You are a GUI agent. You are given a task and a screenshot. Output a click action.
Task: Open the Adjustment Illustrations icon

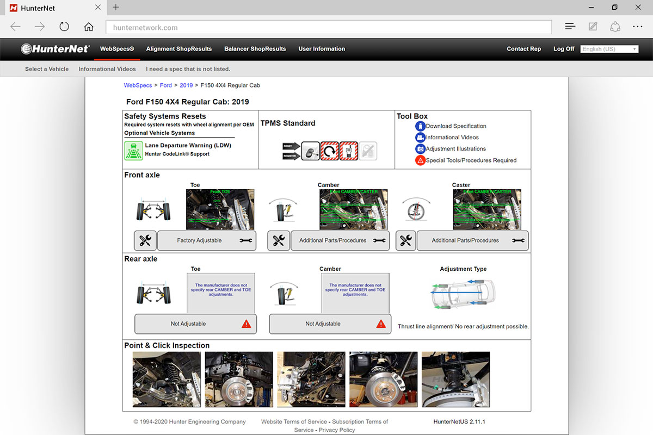click(x=420, y=148)
